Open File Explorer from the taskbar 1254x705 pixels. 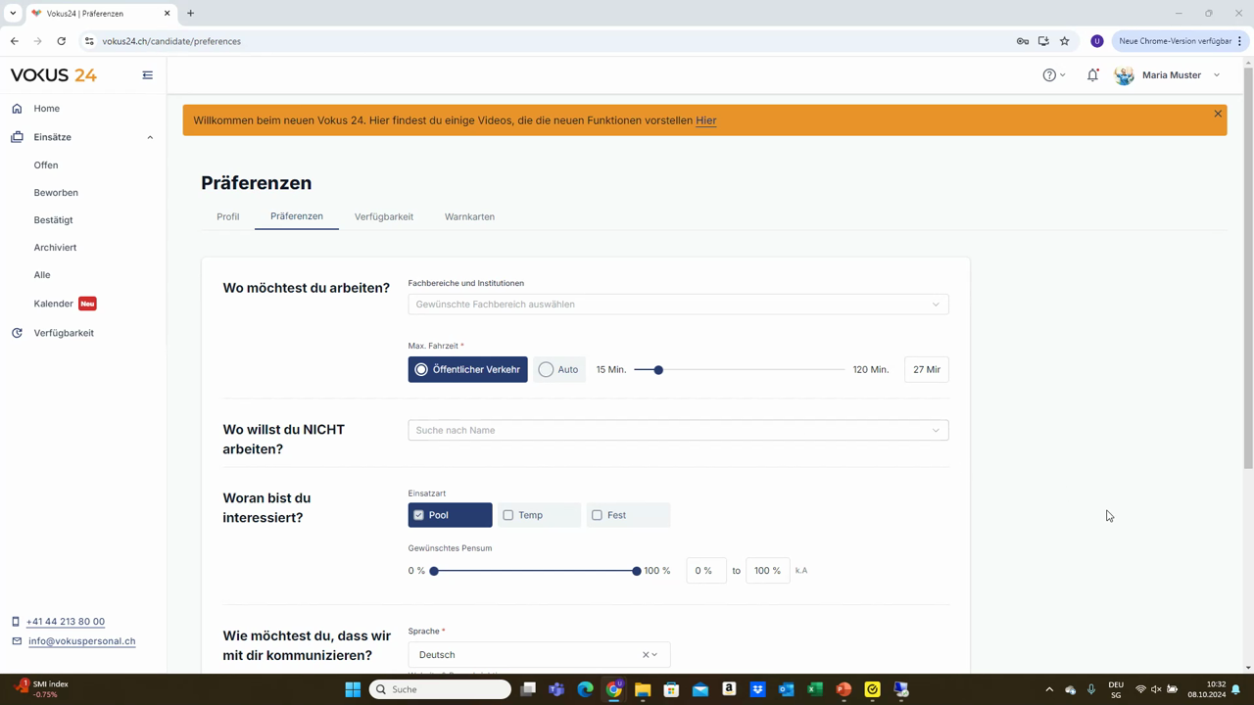pos(643,689)
